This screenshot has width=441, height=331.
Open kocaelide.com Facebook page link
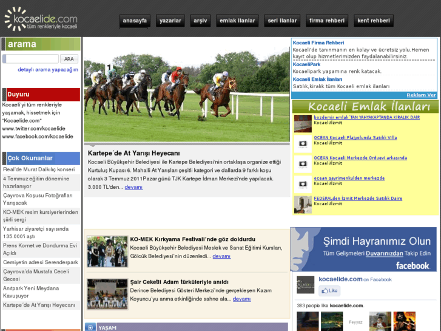click(340, 279)
